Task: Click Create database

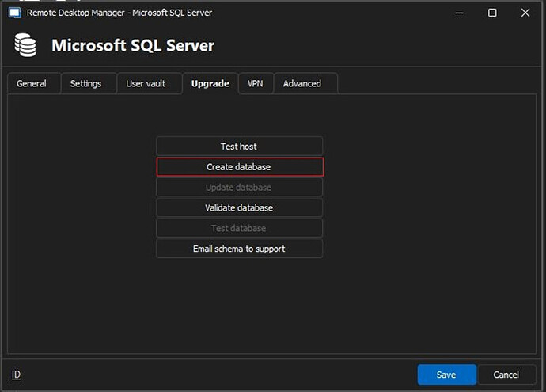Action: click(240, 167)
